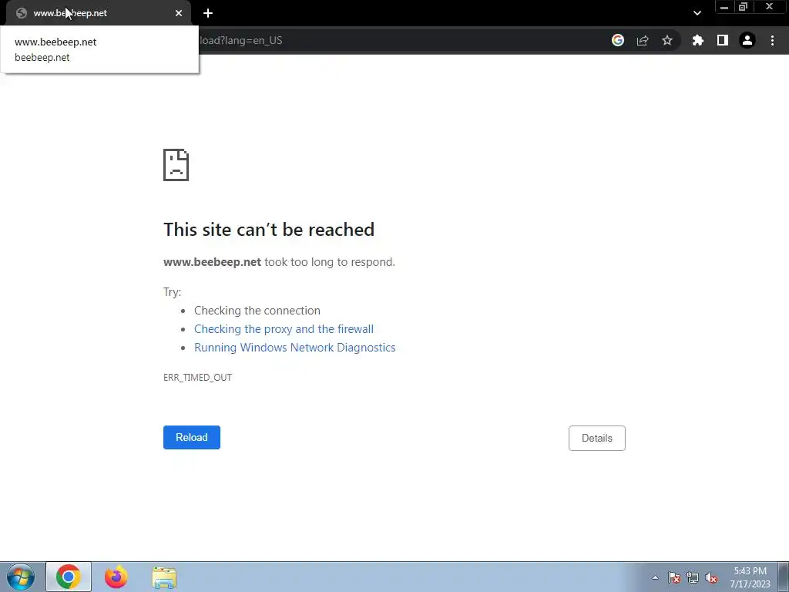
Task: Click the 'This site can't be reached' heading
Action: pos(269,230)
